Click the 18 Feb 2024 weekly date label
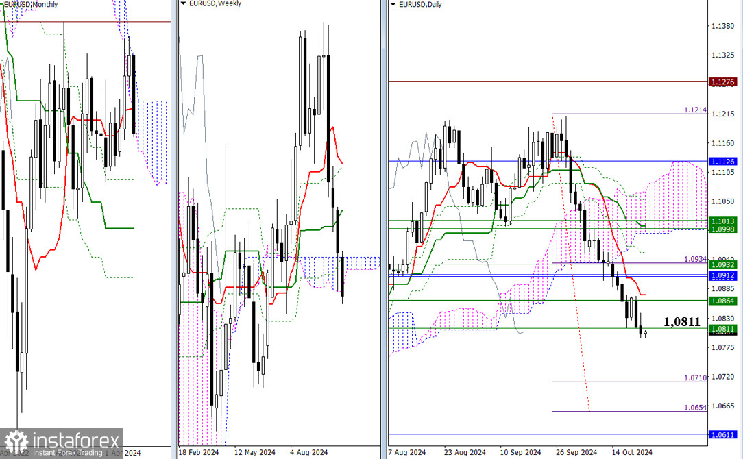The height and width of the screenshot is (459, 743). pos(199,452)
